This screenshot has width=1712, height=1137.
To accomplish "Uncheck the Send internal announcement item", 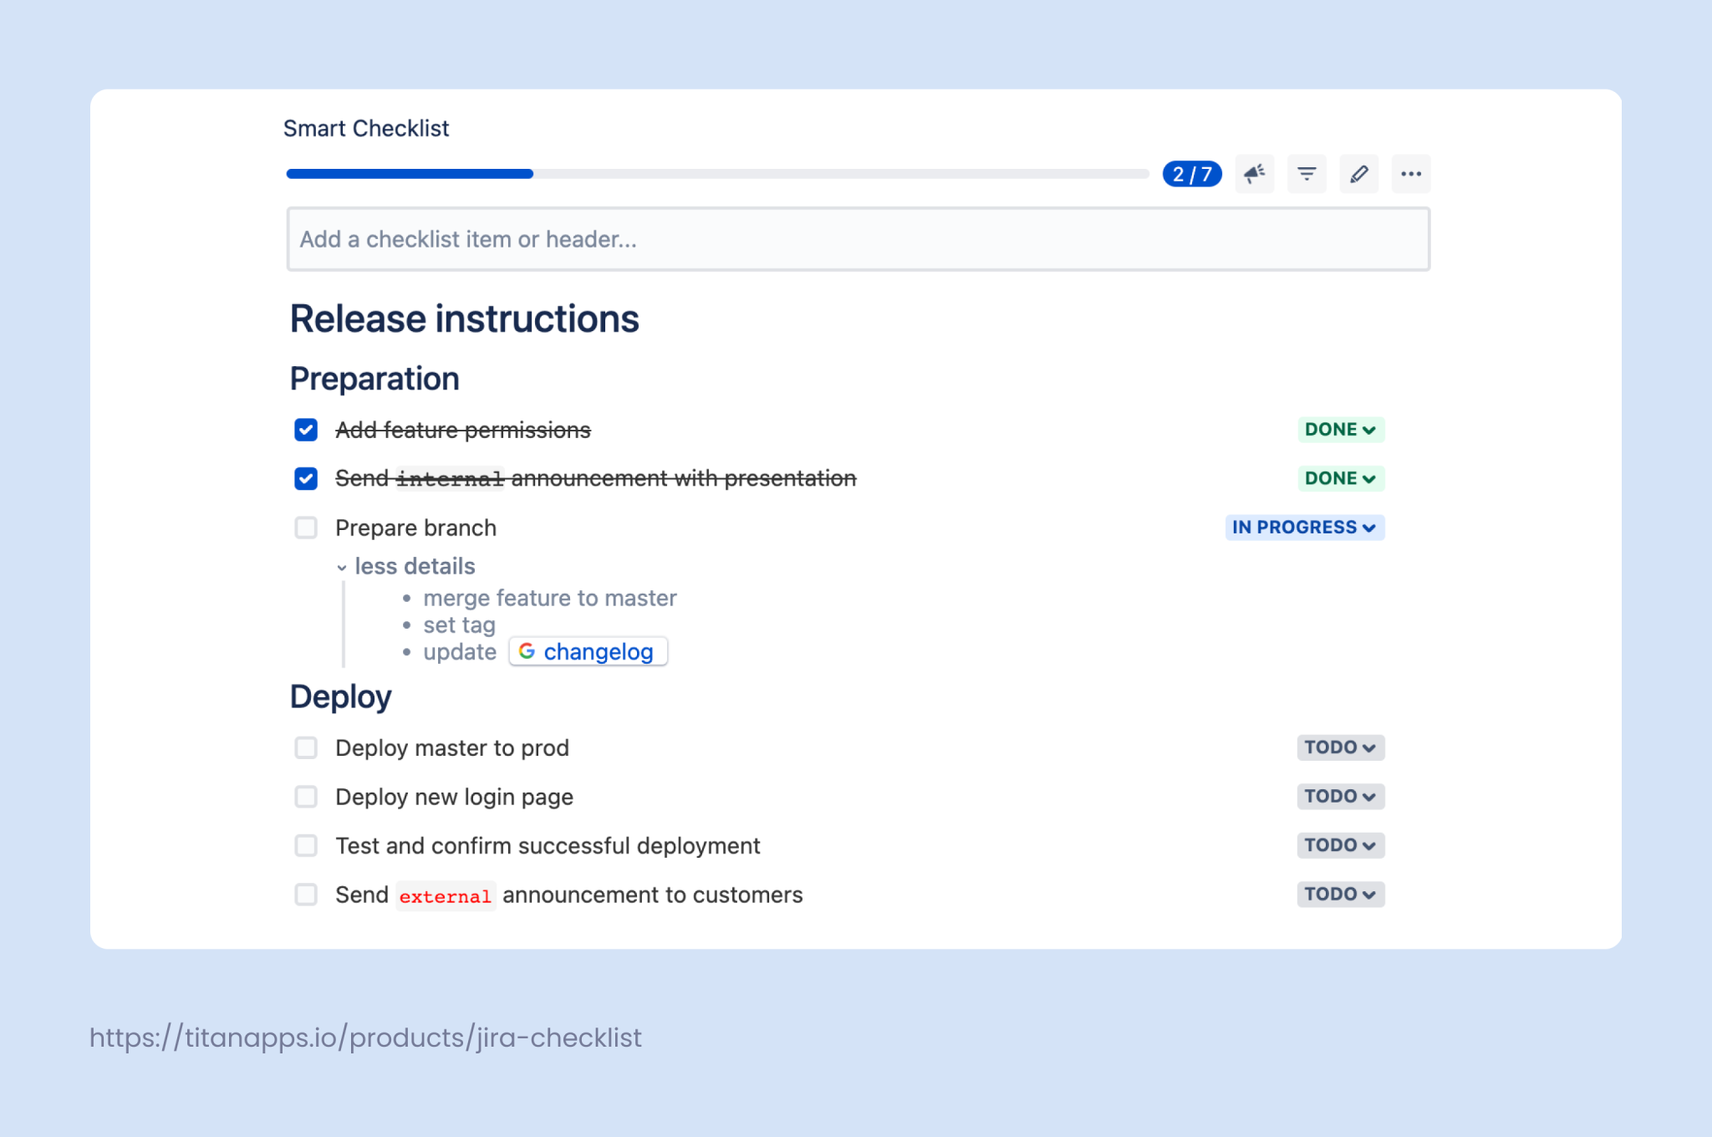I will point(305,478).
